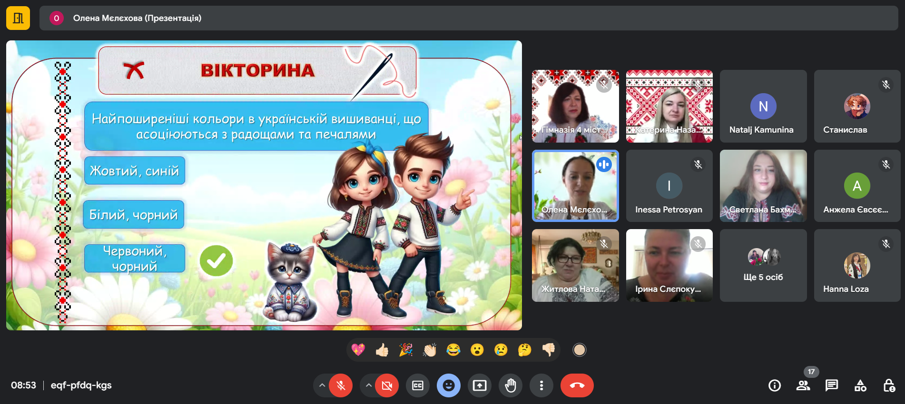Click the present screen icon
905x404 pixels.
coord(480,385)
